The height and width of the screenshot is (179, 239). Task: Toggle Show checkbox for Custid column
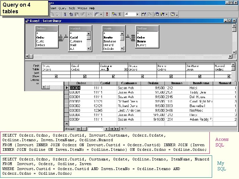click(85, 77)
